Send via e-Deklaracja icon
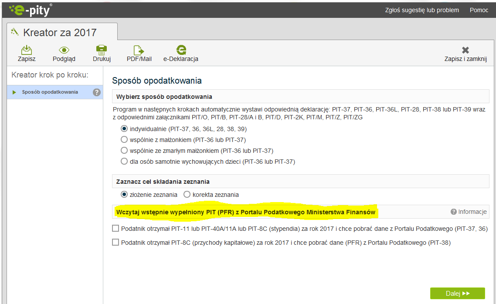This screenshot has height=304, width=496. click(x=181, y=50)
